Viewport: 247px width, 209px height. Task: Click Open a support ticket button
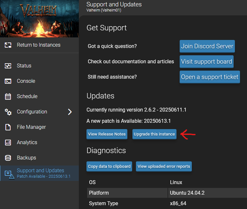click(x=210, y=77)
